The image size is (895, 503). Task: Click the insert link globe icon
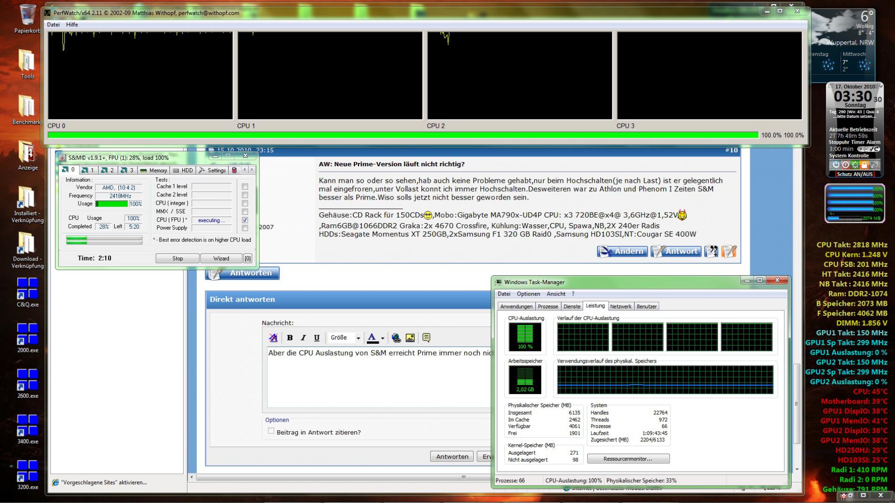pyautogui.click(x=396, y=338)
